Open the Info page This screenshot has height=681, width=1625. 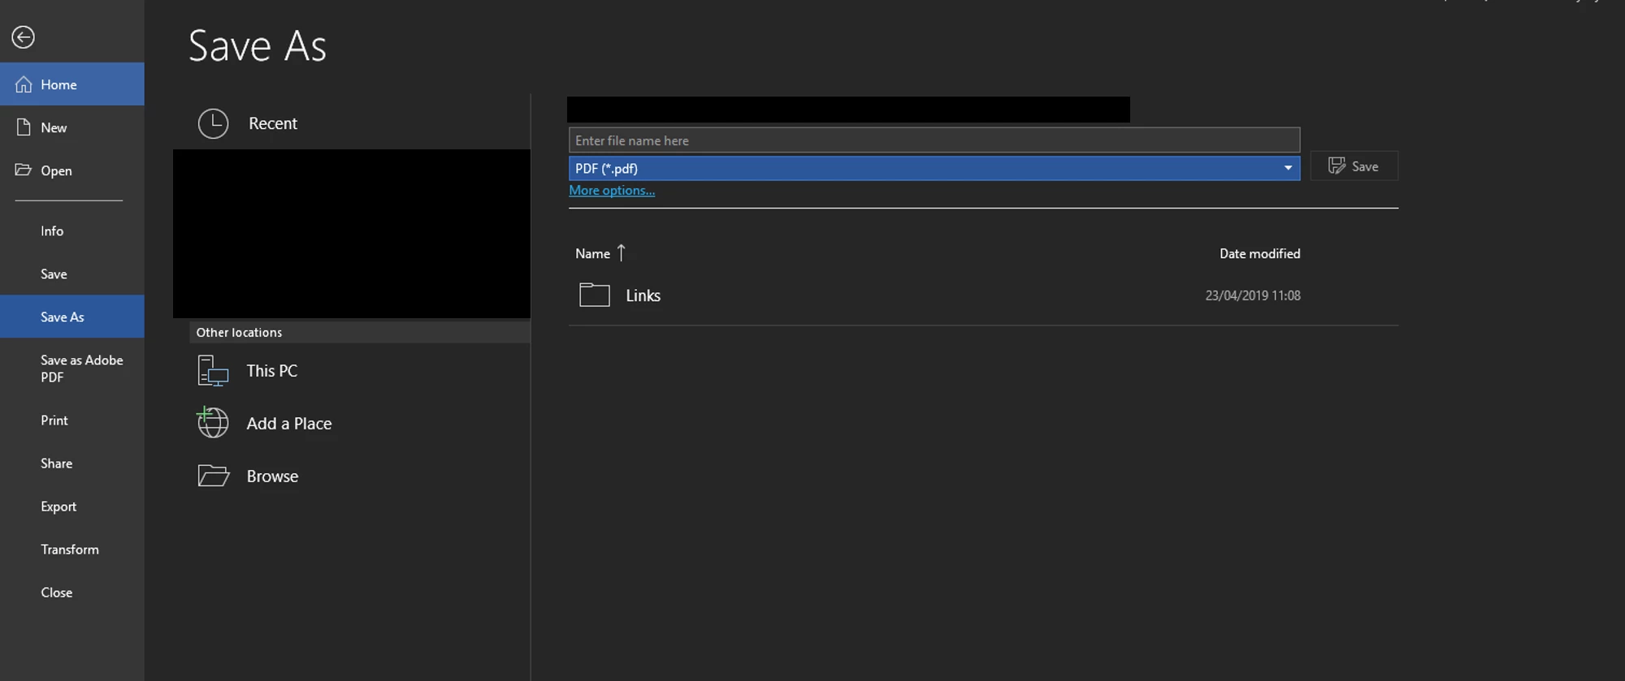72,231
